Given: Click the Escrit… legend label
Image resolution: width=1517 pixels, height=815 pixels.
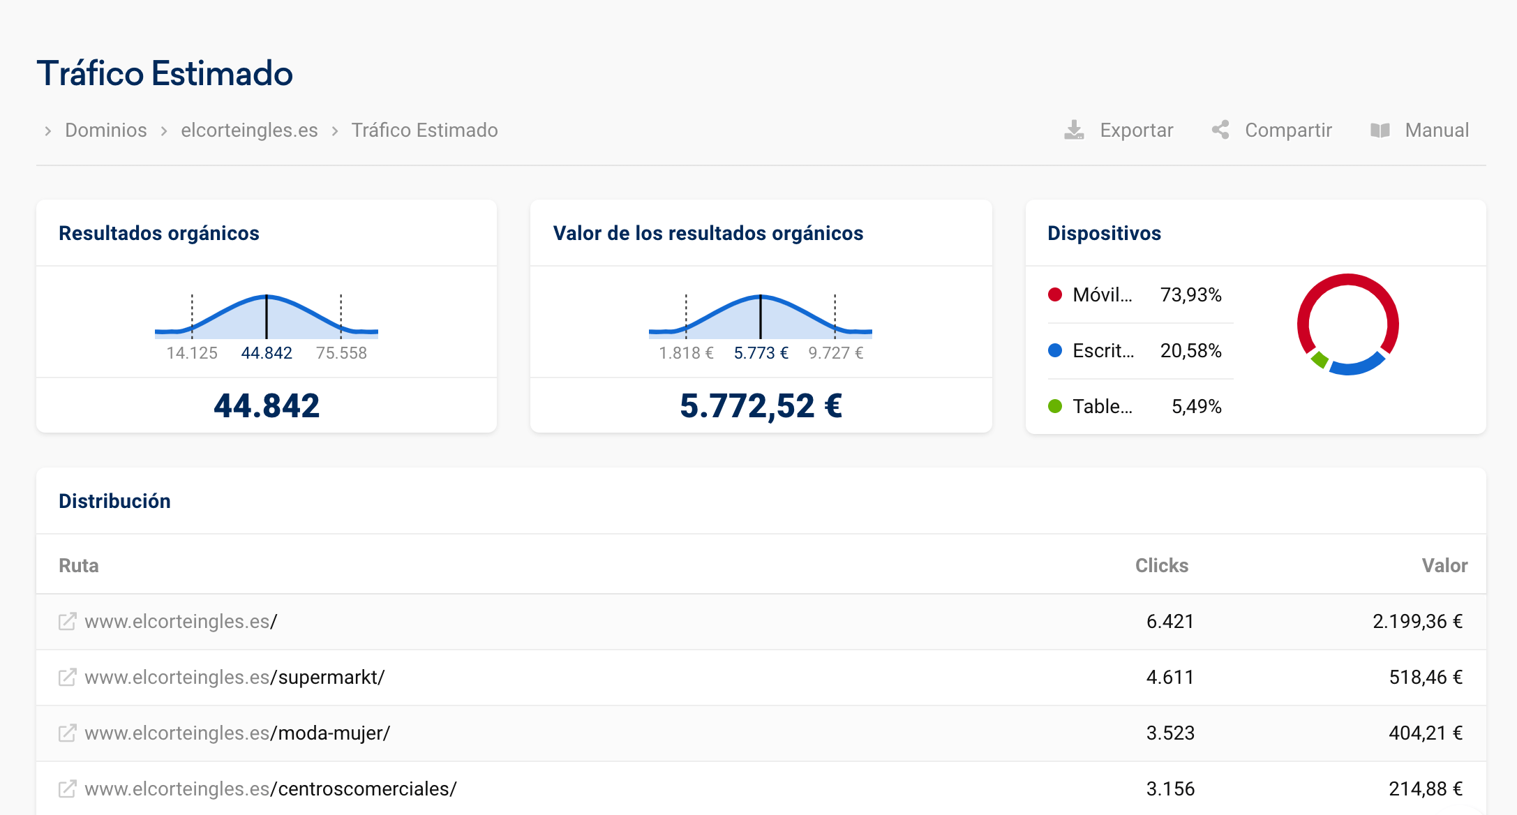Looking at the screenshot, I should [1103, 351].
